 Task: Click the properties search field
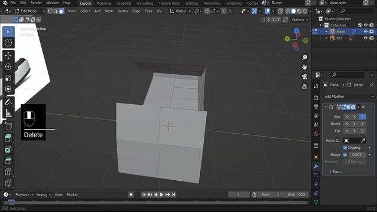click(x=347, y=75)
